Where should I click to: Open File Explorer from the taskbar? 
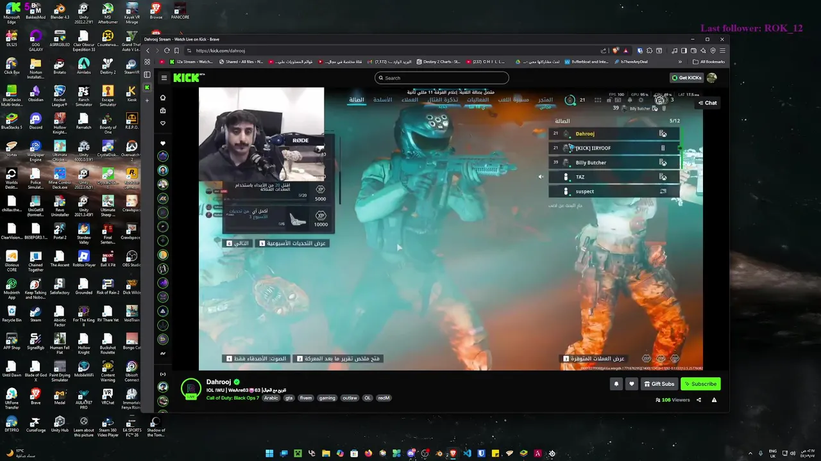point(326,453)
